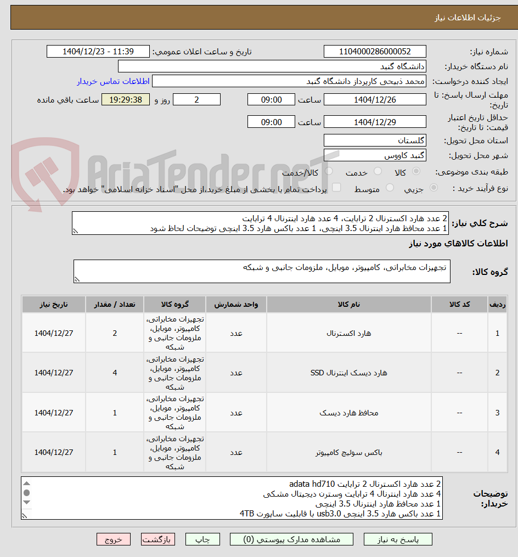Click the 'جزئیات اطلاعات نیاز' page header
This screenshot has width=518, height=557.
(x=468, y=18)
